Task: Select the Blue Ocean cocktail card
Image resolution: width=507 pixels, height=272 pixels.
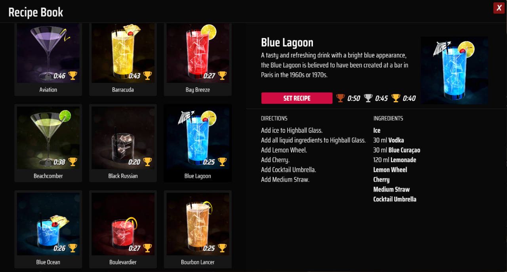Action: click(x=48, y=229)
